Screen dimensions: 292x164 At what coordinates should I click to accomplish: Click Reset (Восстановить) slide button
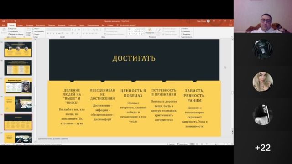[38, 31]
